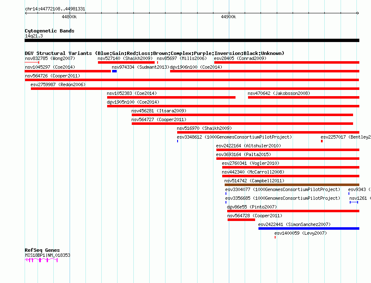The image size is (371, 283).
Task: Click the nsv564728 (Cooper2011) red bar
Action: (241, 220)
